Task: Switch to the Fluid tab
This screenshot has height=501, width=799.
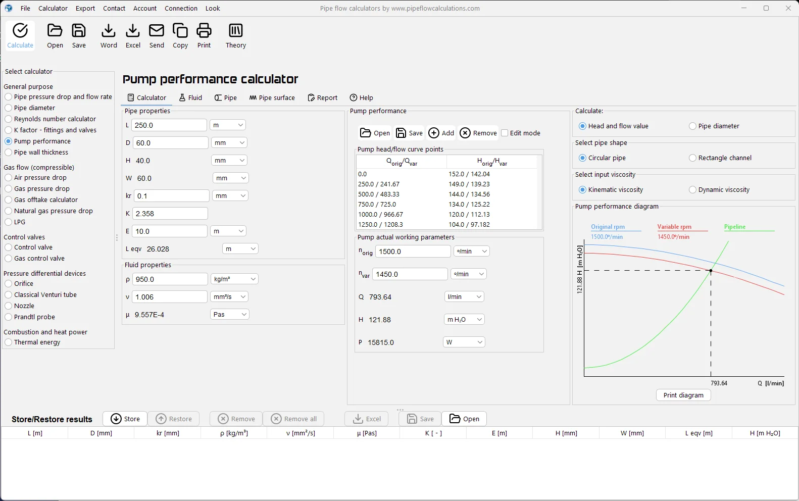Action: 190,97
